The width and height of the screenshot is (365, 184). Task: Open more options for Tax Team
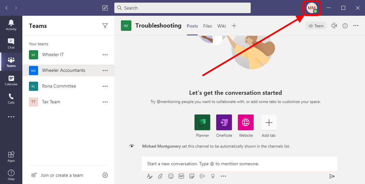coord(105,102)
